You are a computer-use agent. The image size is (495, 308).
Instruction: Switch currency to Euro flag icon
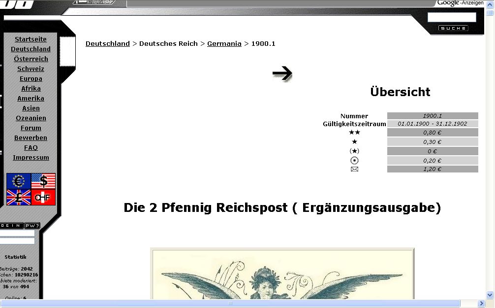tap(19, 181)
